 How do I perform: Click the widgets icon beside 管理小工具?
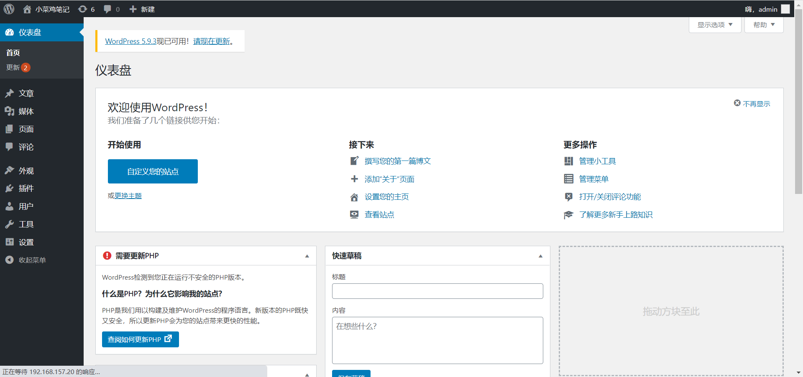tap(568, 161)
